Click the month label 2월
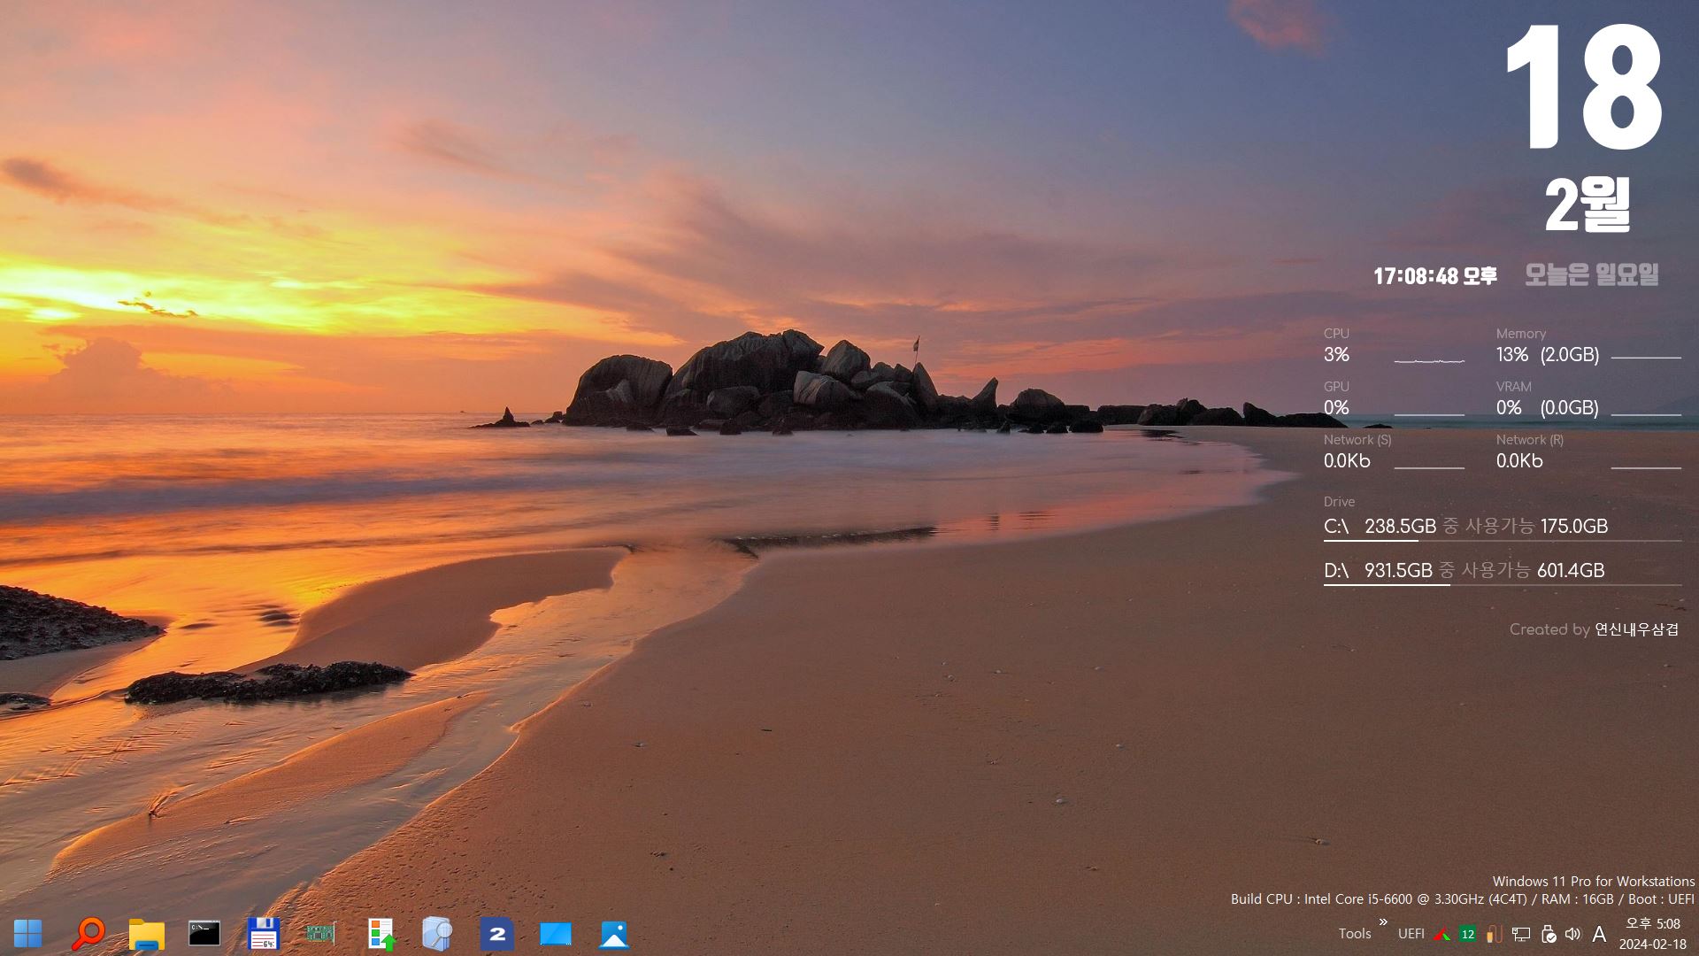The width and height of the screenshot is (1699, 956). tap(1588, 204)
